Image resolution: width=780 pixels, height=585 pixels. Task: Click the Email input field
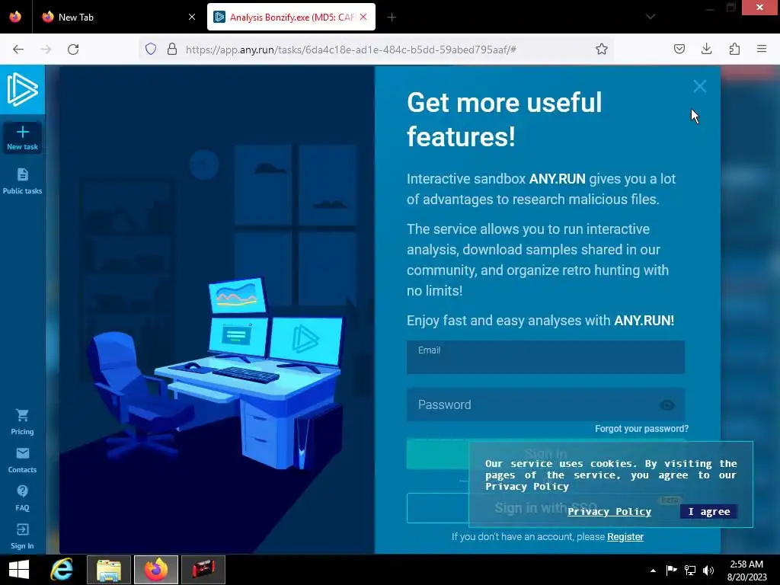click(545, 357)
